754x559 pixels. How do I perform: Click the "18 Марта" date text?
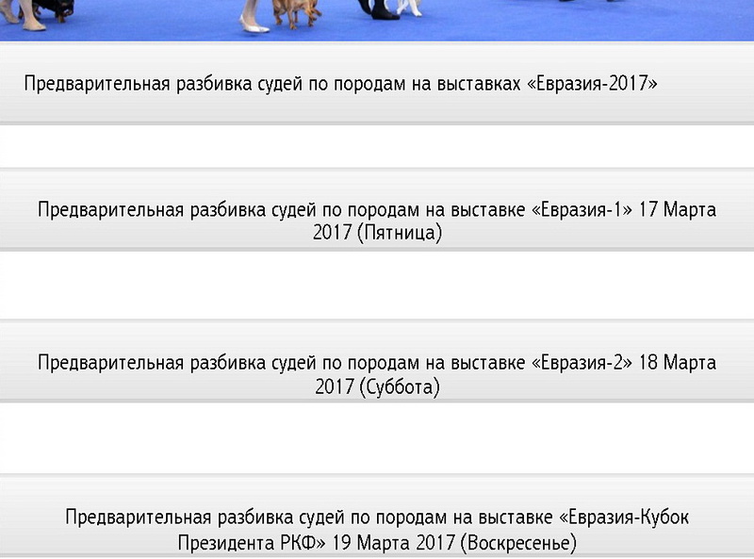[678, 363]
